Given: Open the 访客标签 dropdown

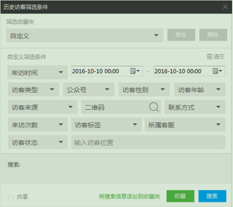Looking at the screenshot, I should click(106, 124).
